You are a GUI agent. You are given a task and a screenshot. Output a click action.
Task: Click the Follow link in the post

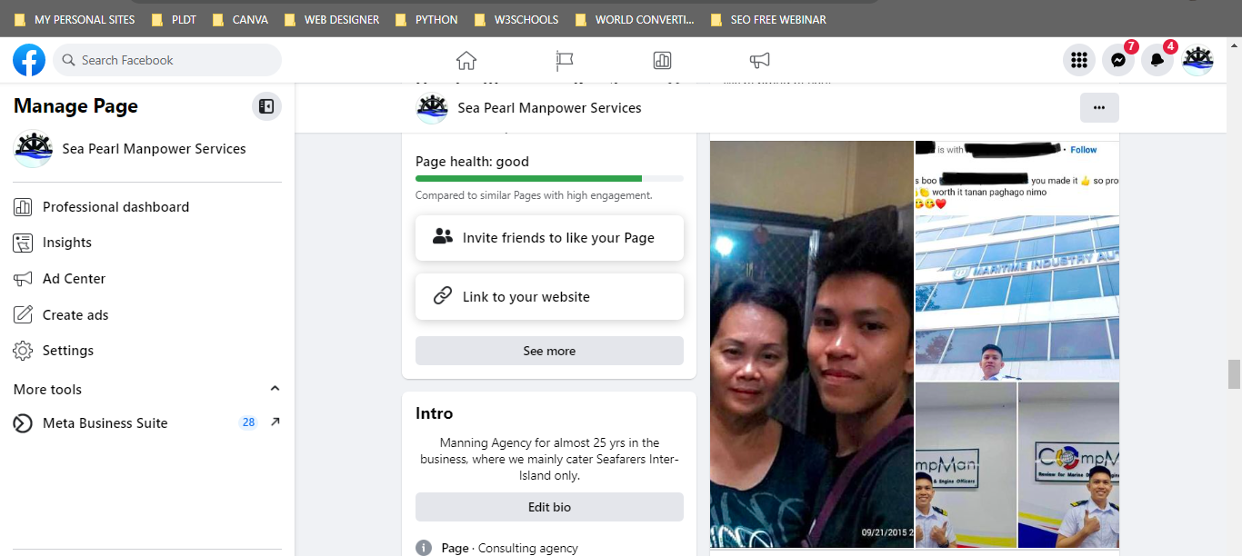1084,150
